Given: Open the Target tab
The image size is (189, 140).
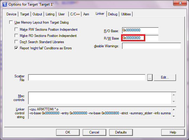Looking at the screenshot, I should 25,14.
